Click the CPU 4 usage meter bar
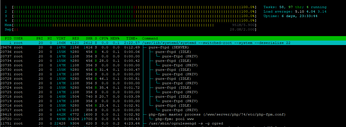The width and height of the screenshot is (346, 127). point(134,20)
